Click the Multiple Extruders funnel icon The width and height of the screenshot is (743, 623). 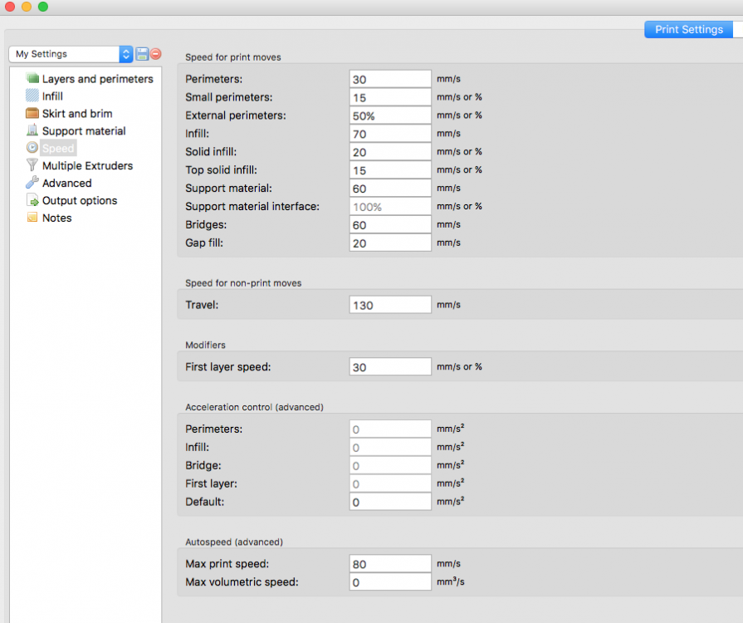(32, 166)
